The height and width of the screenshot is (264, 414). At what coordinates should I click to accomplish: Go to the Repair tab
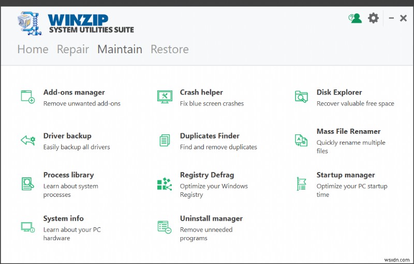(x=73, y=50)
